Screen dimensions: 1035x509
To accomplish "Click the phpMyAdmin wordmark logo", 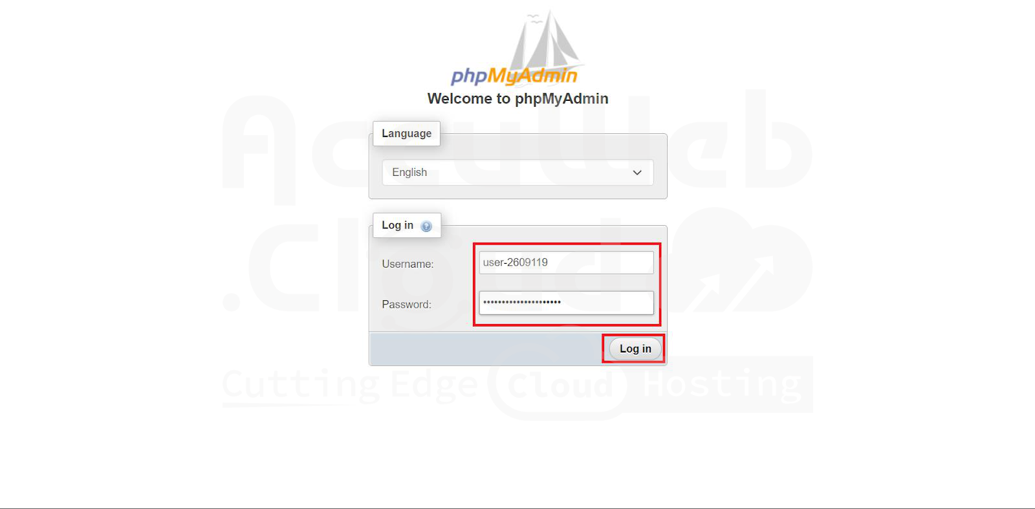I will pos(514,76).
